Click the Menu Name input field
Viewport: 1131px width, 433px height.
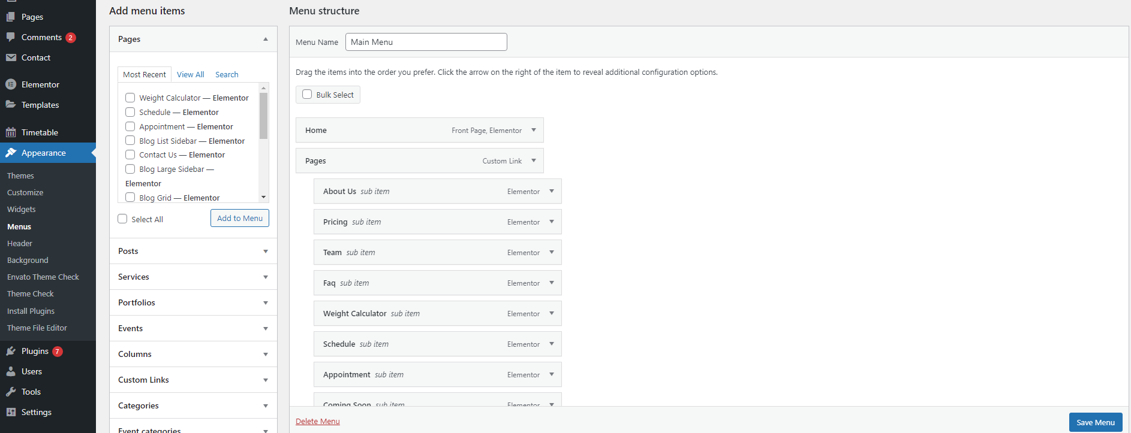pyautogui.click(x=426, y=42)
